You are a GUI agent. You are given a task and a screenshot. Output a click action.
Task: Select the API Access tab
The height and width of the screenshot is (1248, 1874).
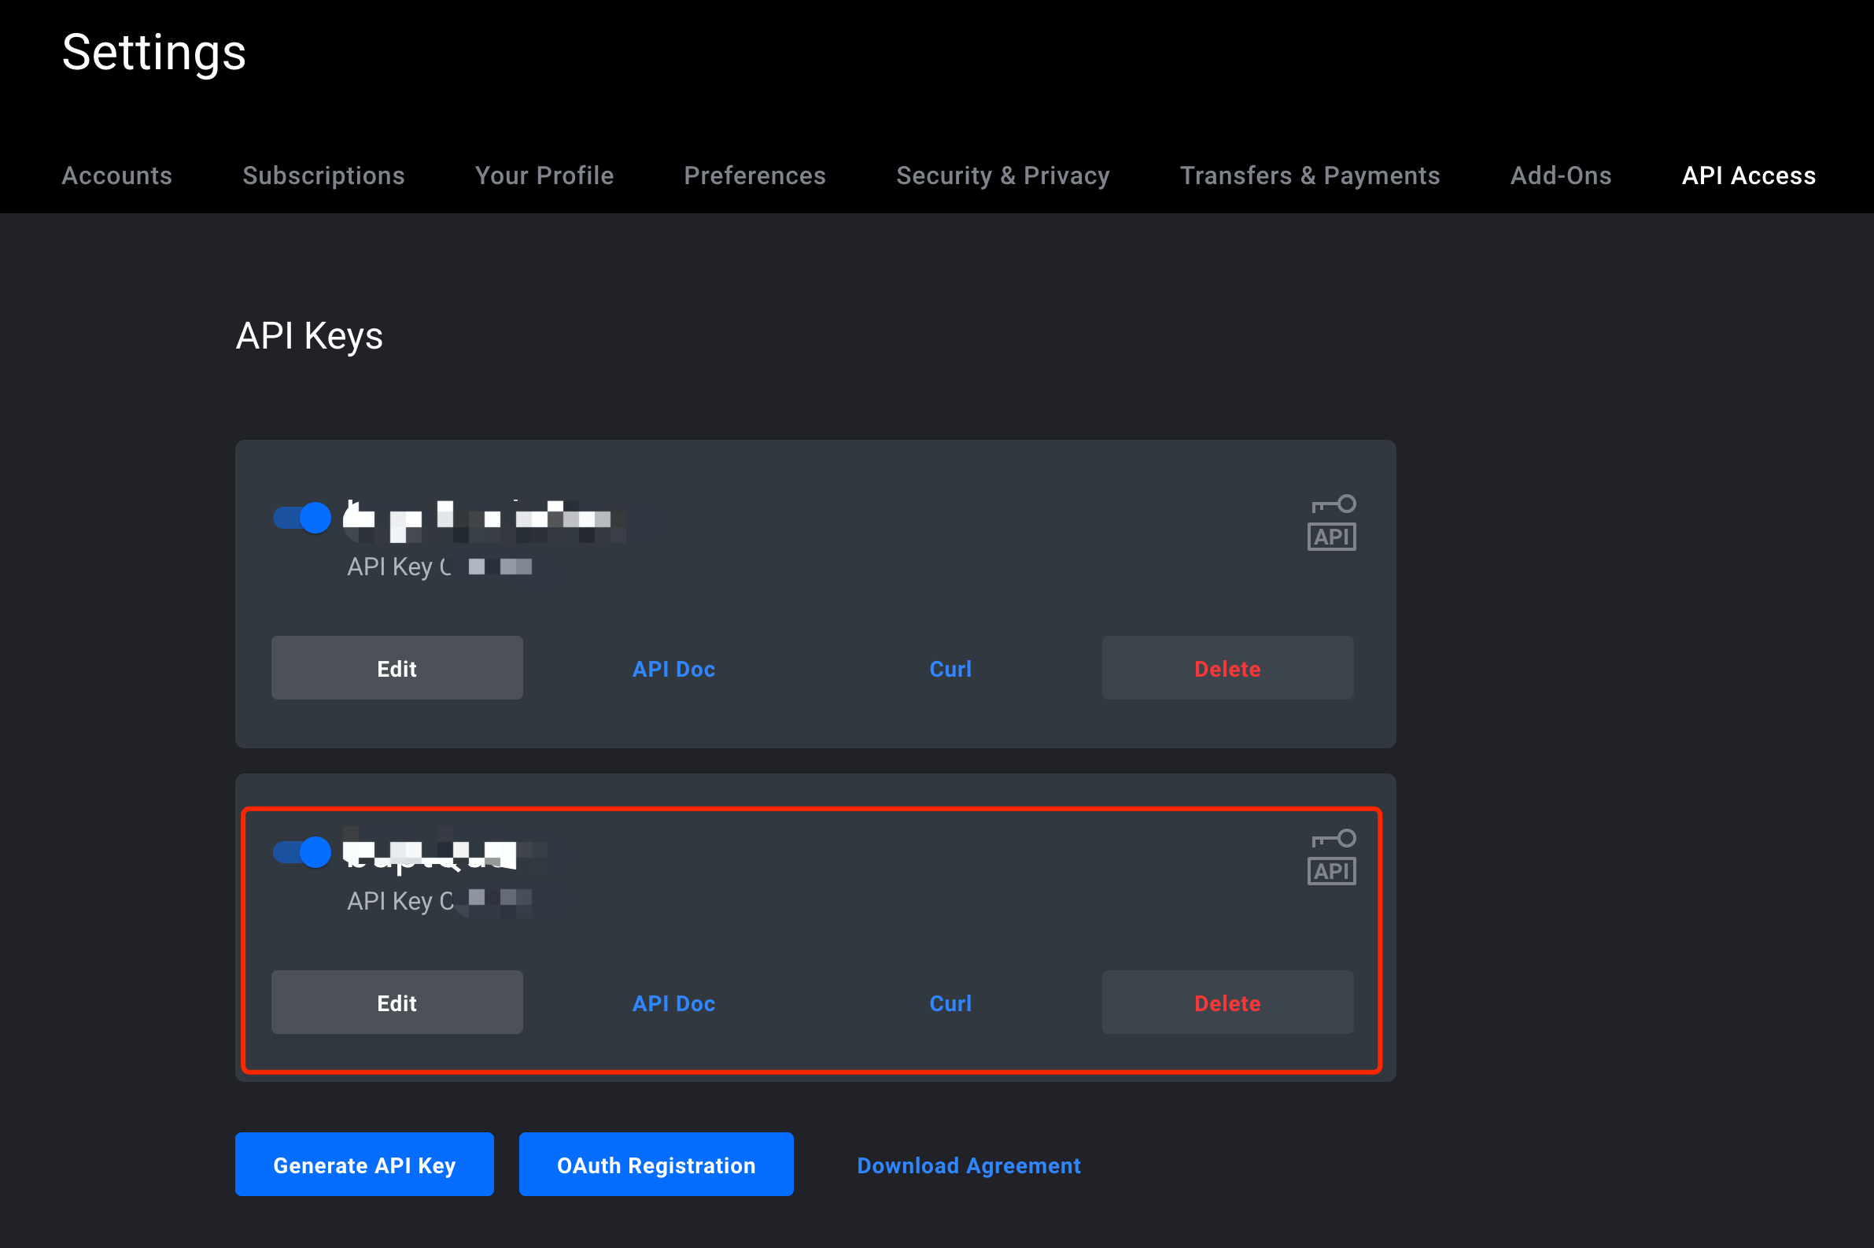click(x=1748, y=175)
